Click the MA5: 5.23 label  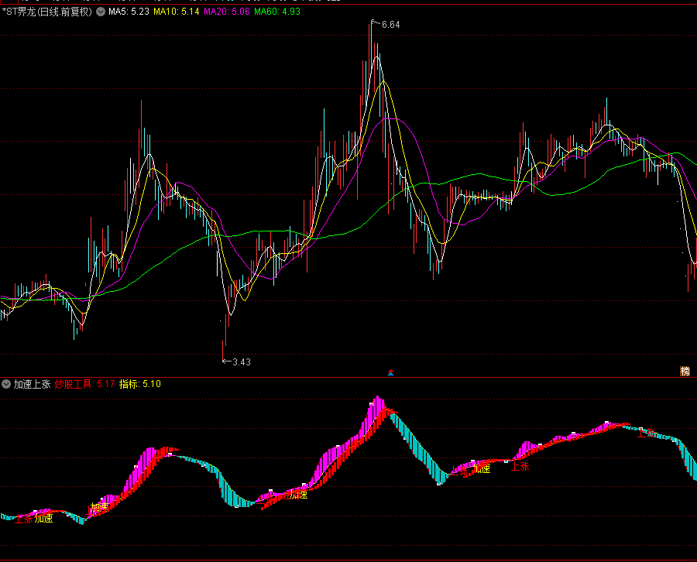pos(129,12)
